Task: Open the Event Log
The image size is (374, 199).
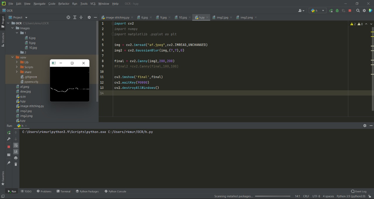Action: 359,191
